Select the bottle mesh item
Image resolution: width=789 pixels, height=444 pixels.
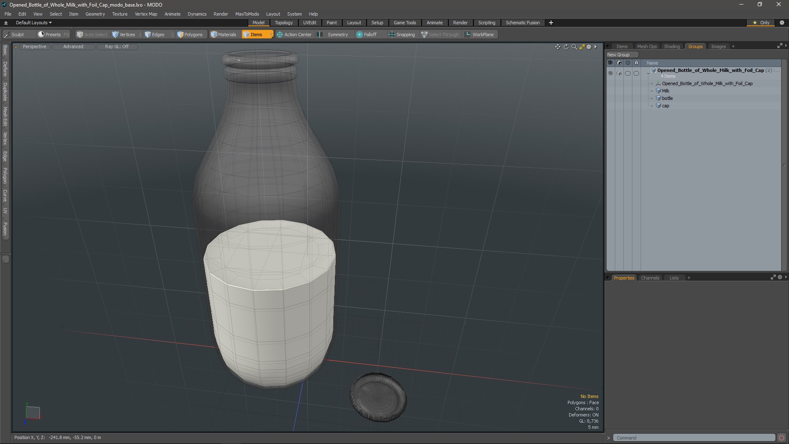point(667,98)
